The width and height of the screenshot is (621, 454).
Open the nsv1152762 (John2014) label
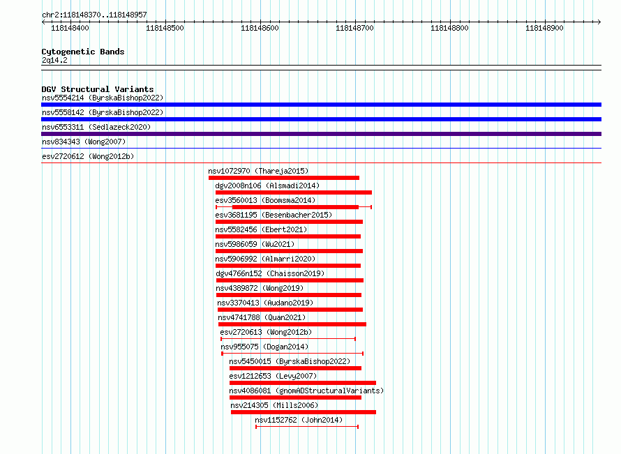click(x=299, y=420)
